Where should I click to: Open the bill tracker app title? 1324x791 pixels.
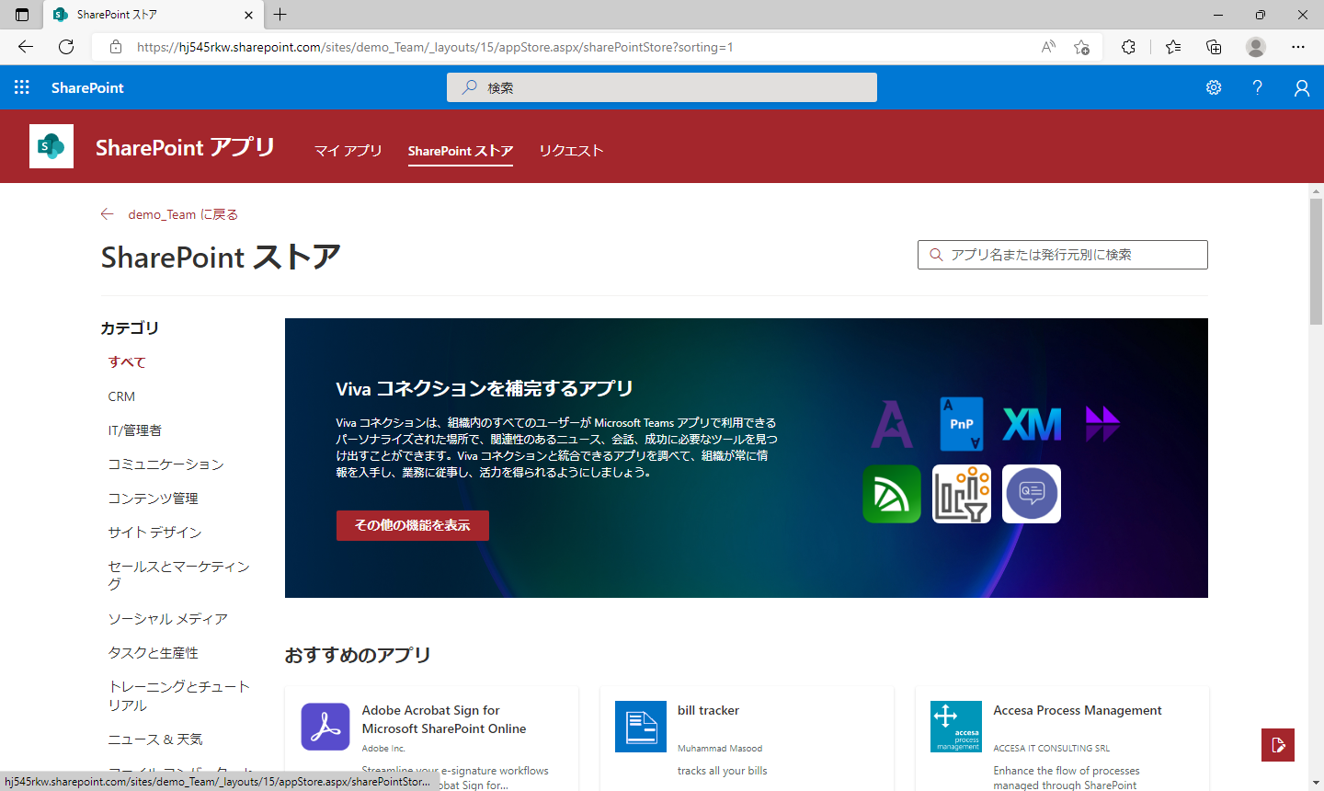point(708,710)
